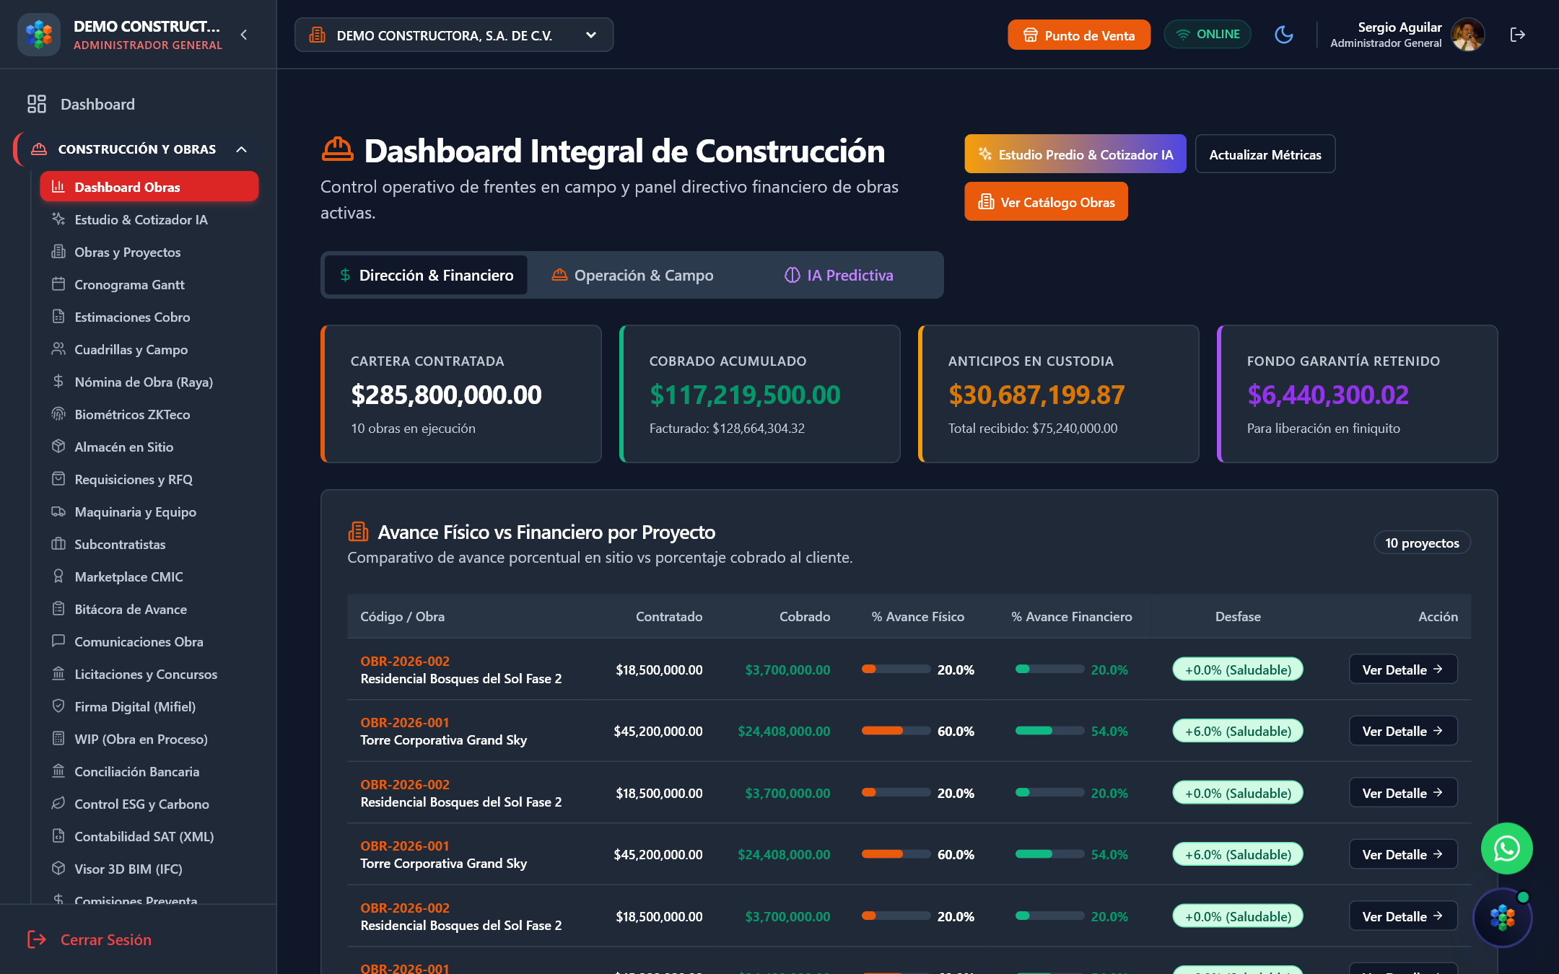The width and height of the screenshot is (1559, 974).
Task: Click Sergio Aguilar's profile avatar
Action: pyautogui.click(x=1467, y=35)
